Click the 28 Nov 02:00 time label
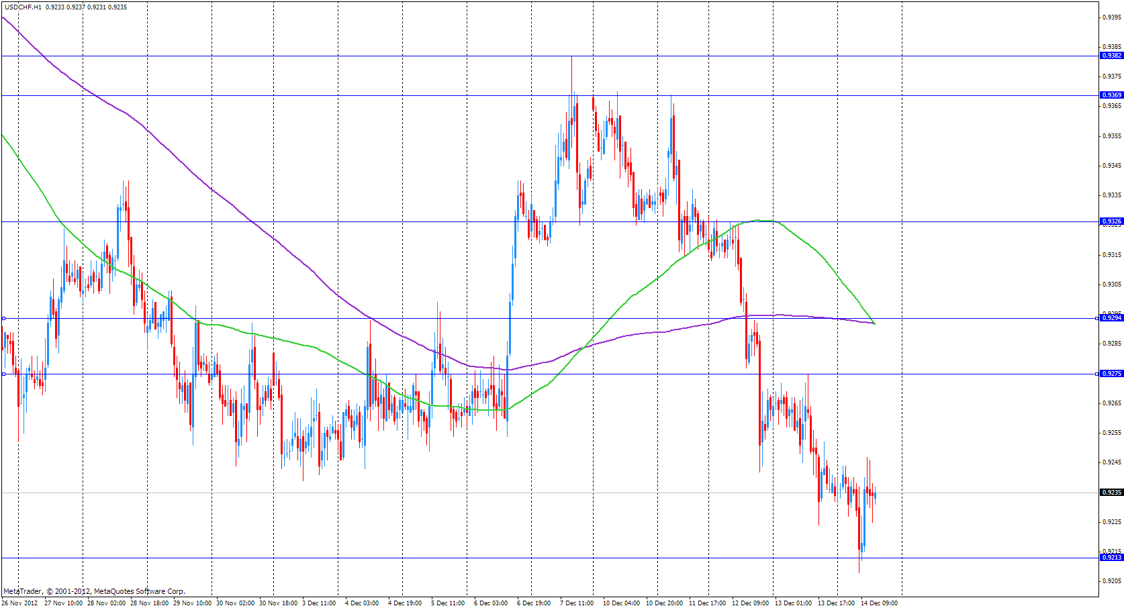The height and width of the screenshot is (608, 1124). pyautogui.click(x=106, y=603)
